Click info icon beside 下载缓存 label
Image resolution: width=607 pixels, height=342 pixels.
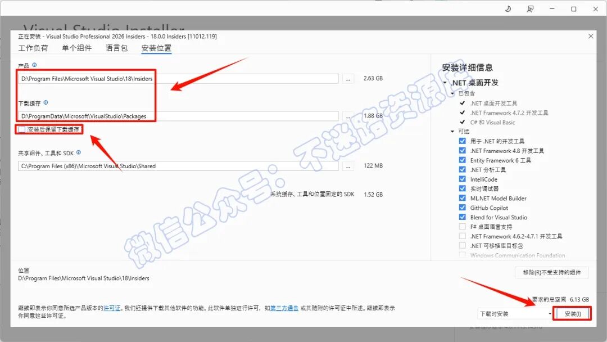click(x=46, y=102)
